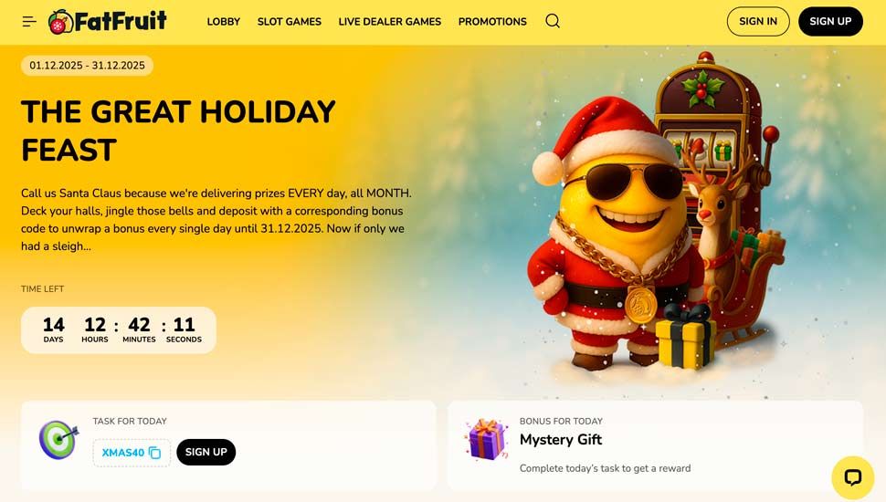This screenshot has width=886, height=502.
Task: Click the countdown timer box
Action: coord(119,330)
